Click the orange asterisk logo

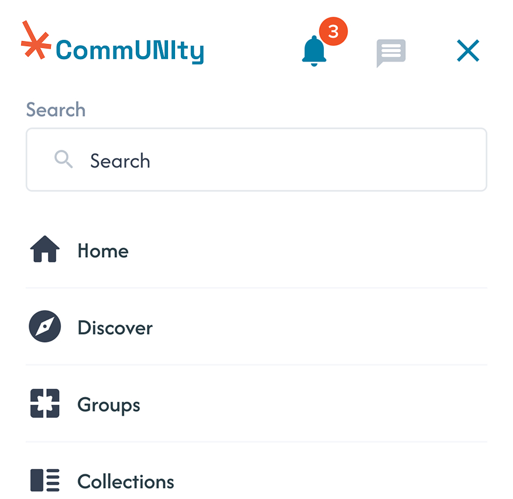tap(36, 42)
